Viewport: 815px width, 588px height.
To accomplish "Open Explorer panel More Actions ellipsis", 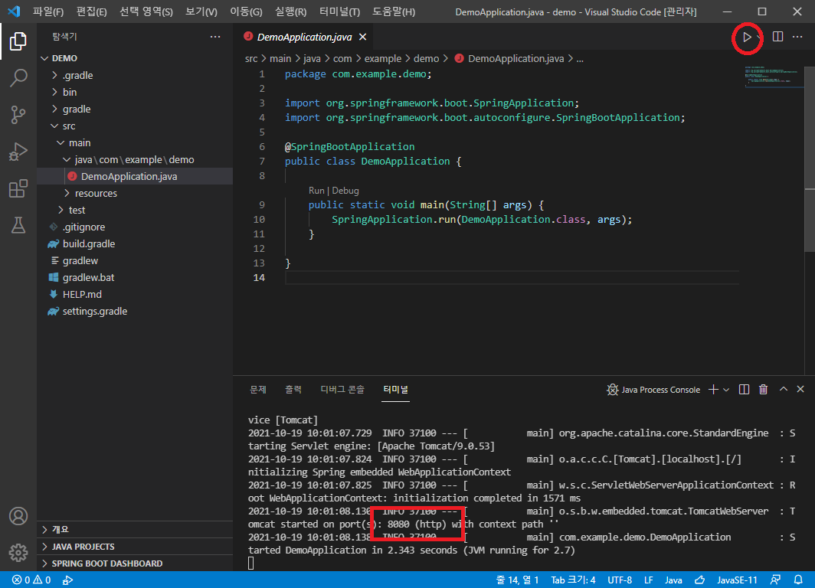I will pos(215,37).
